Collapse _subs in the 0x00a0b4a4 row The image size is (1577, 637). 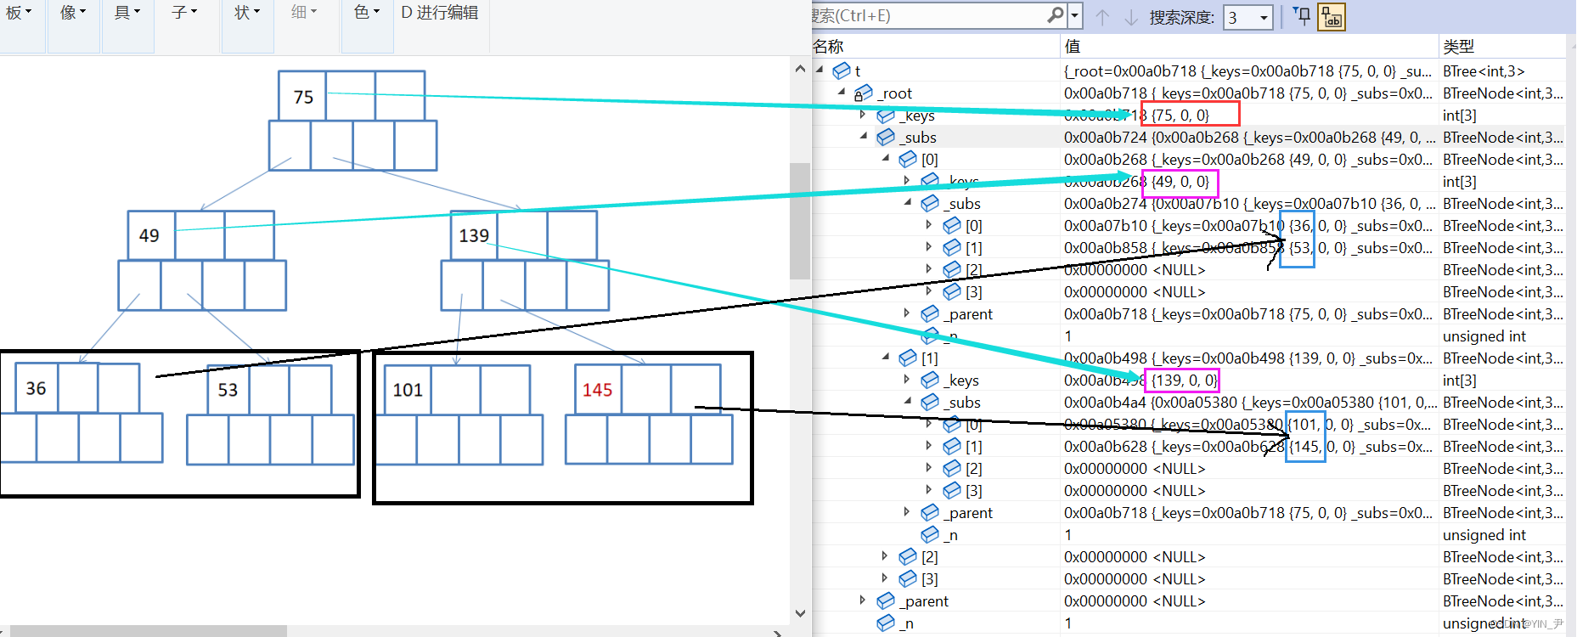click(908, 401)
